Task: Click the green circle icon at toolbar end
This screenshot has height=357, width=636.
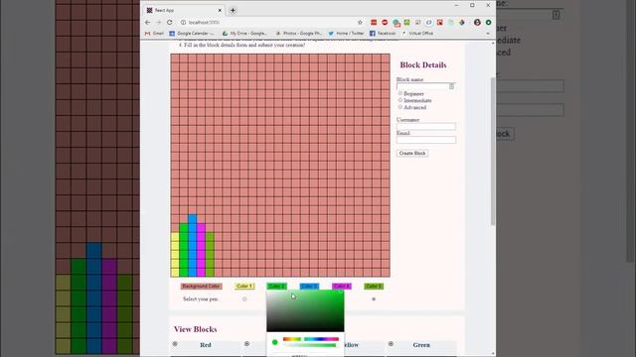Action: 488,22
